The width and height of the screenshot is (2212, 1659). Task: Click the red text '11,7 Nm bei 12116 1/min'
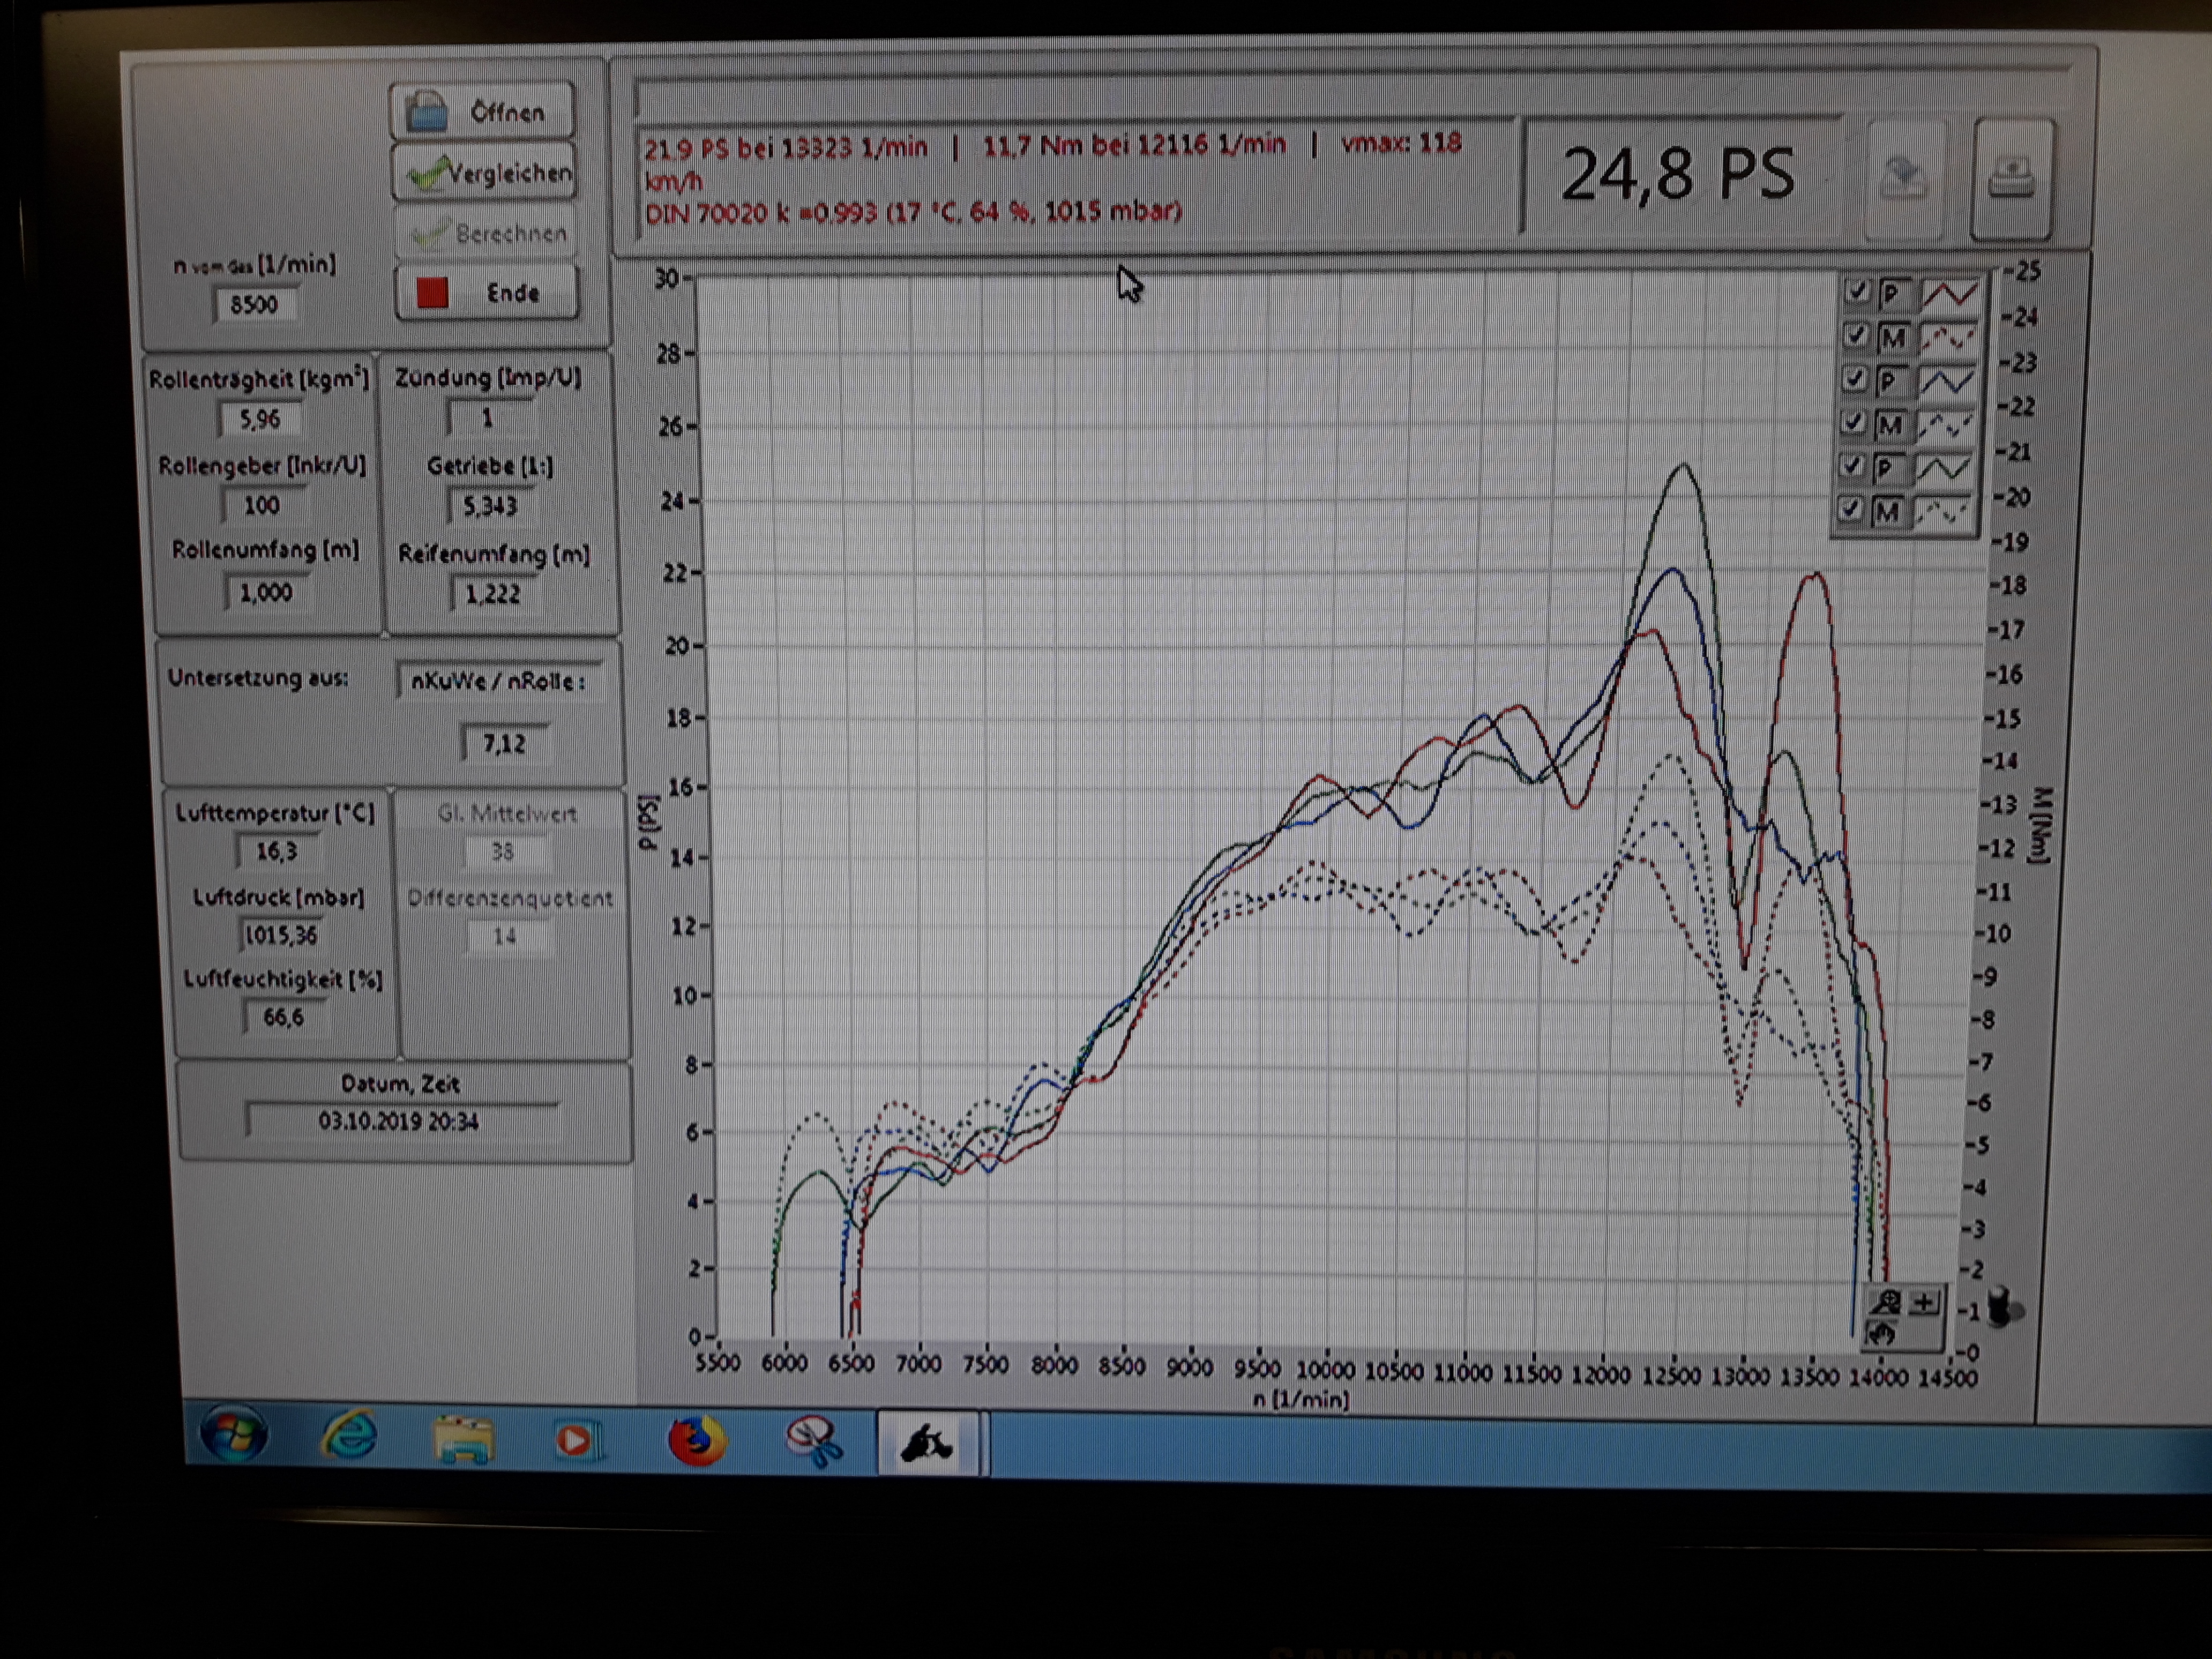tap(1134, 145)
